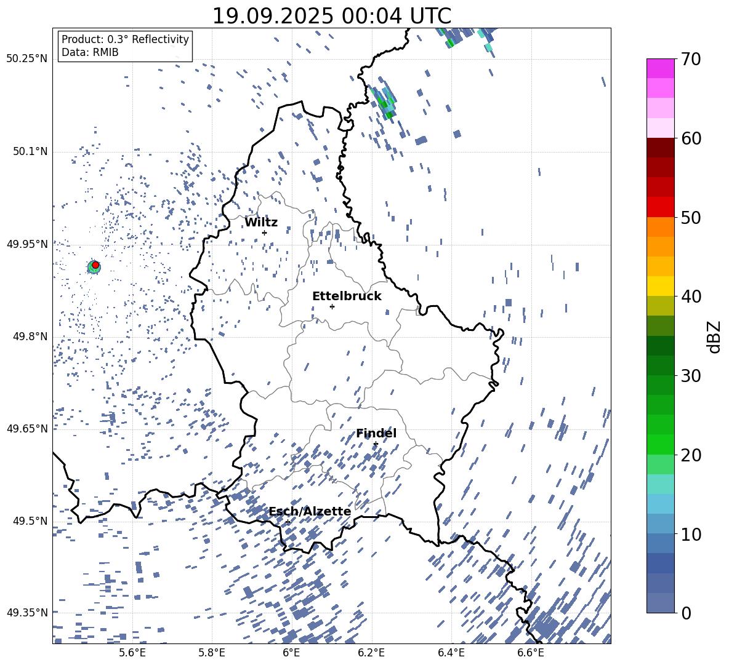Image resolution: width=729 pixels, height=665 pixels.
Task: Click the 30 colorbar tick label
Action: (x=691, y=376)
